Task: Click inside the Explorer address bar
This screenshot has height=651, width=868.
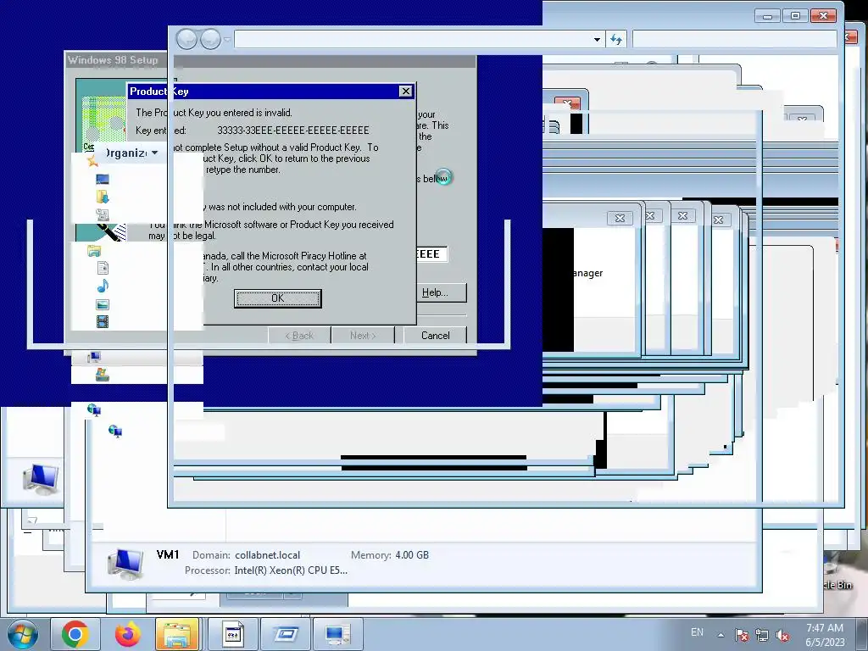Action: pyautogui.click(x=413, y=39)
